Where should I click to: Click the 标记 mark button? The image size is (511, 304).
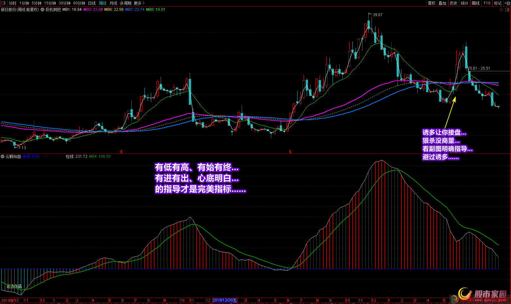[498, 3]
